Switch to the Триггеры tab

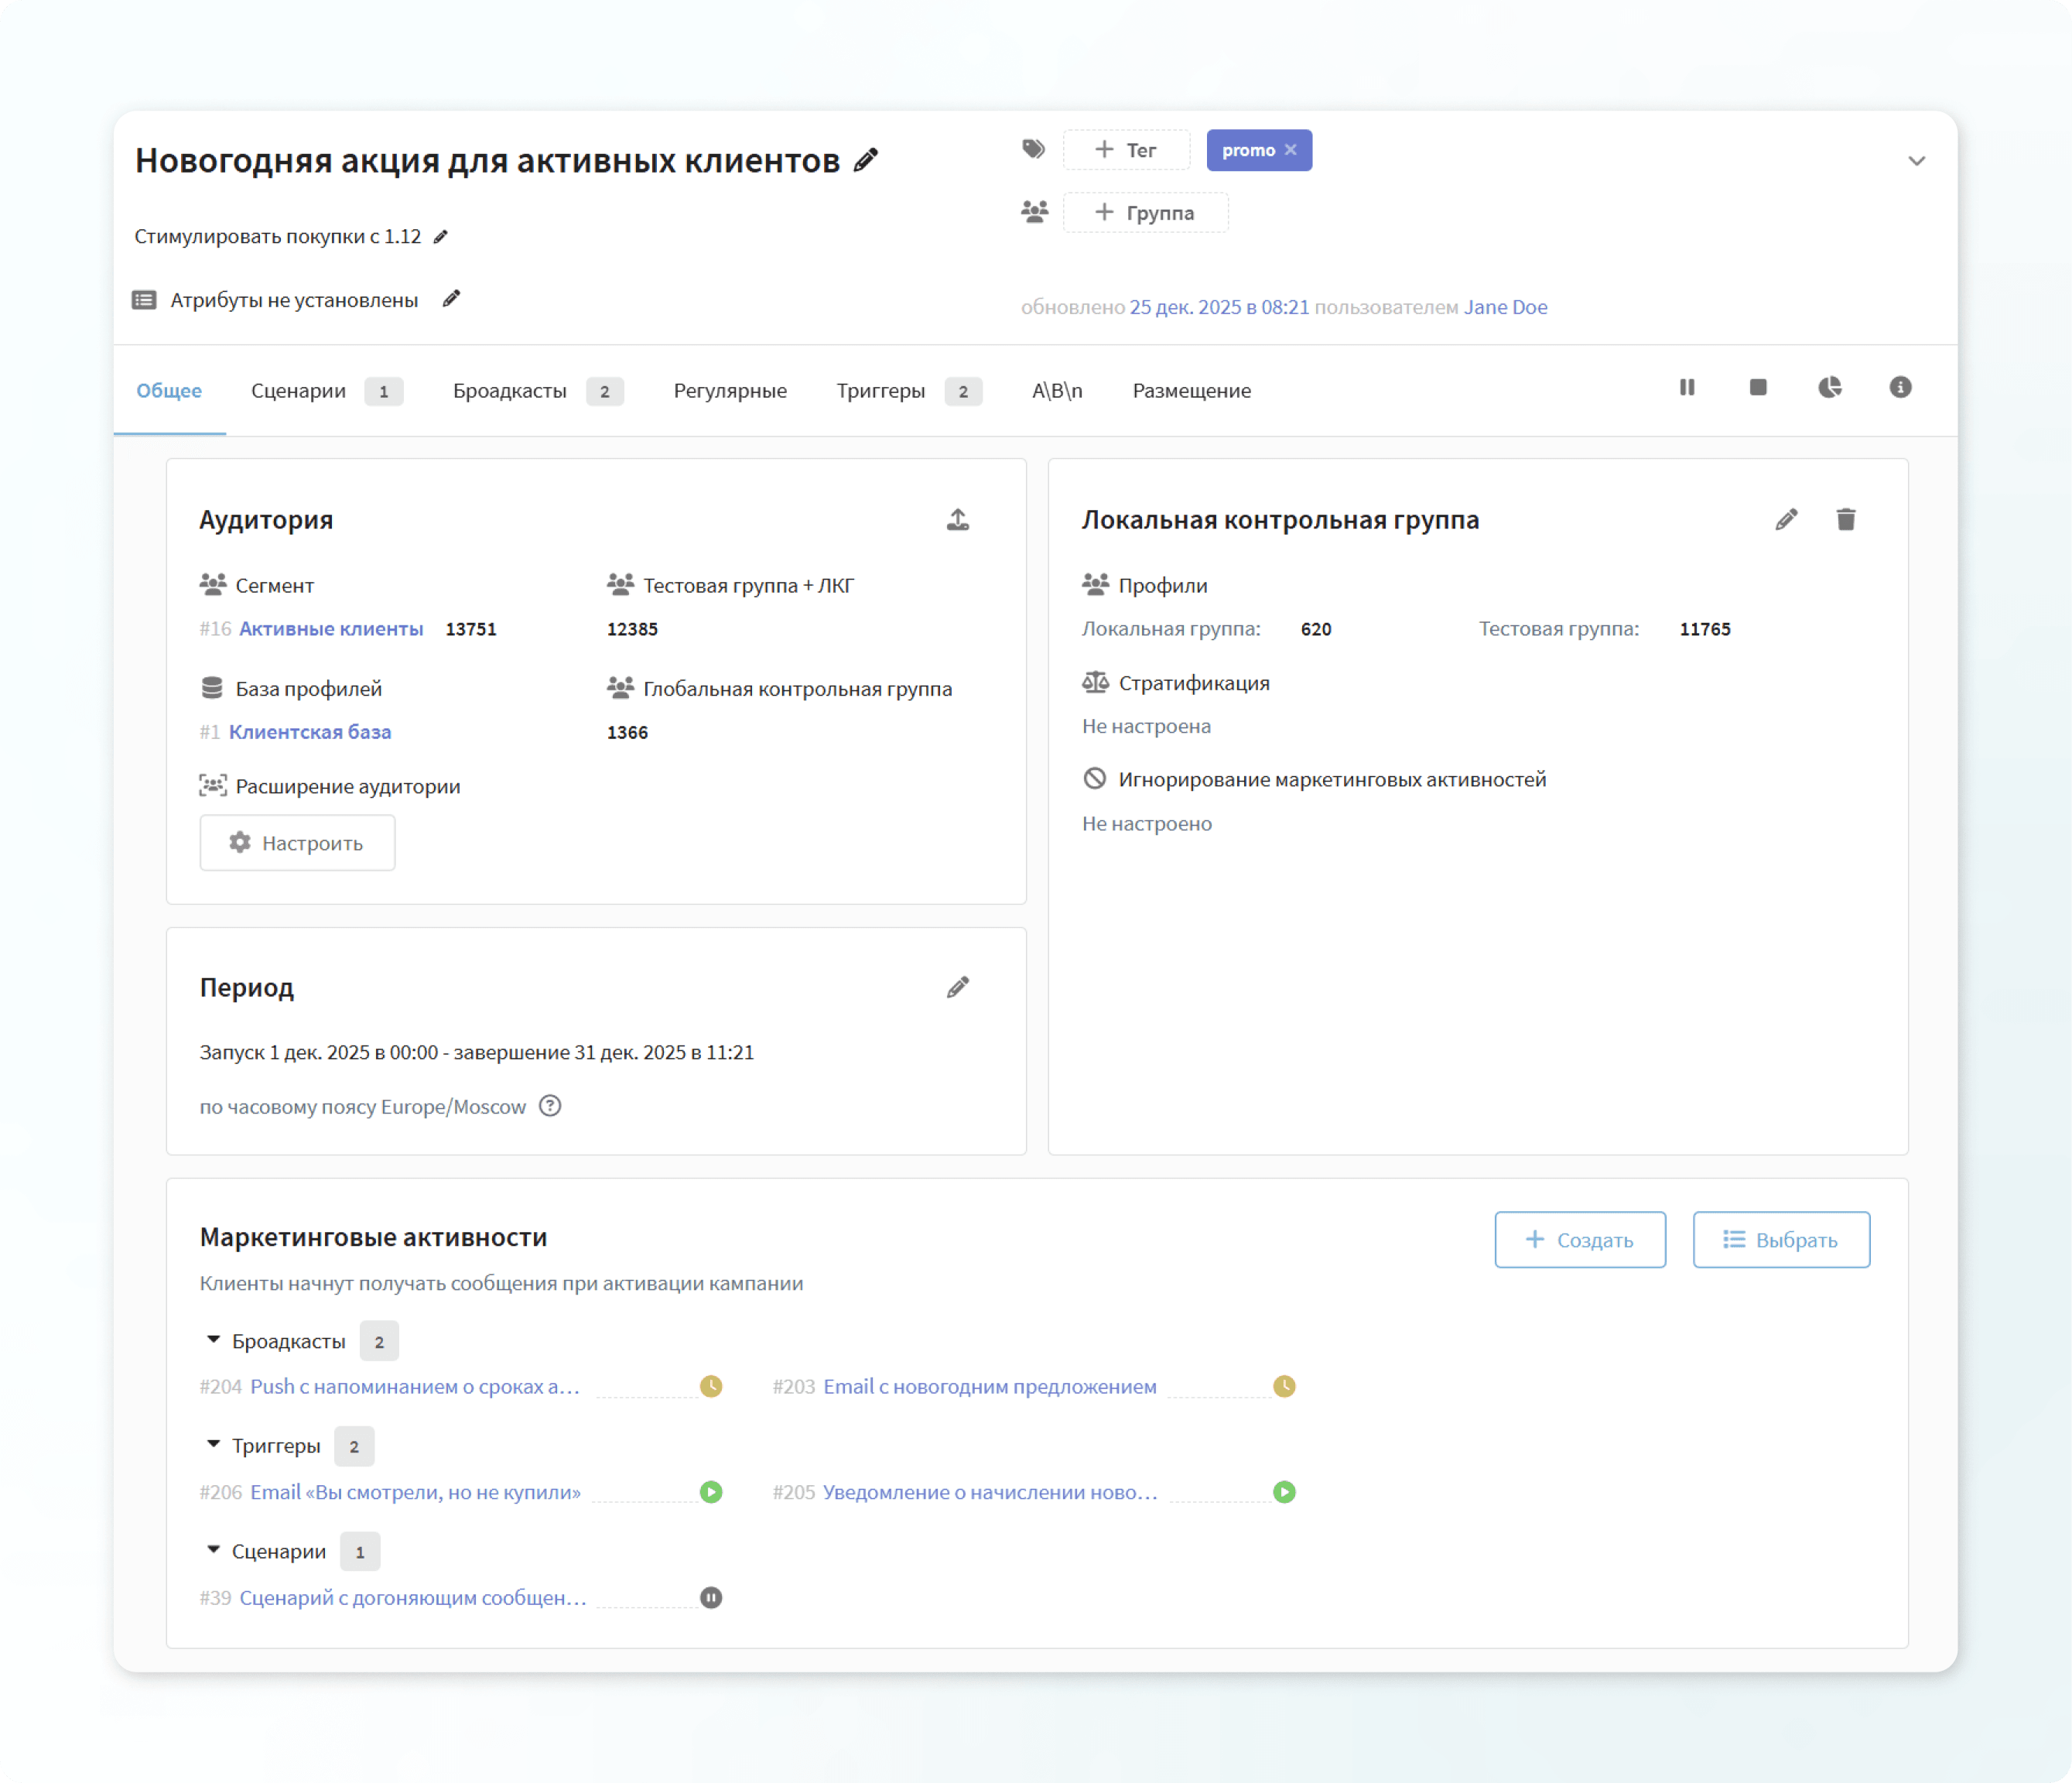(x=881, y=391)
